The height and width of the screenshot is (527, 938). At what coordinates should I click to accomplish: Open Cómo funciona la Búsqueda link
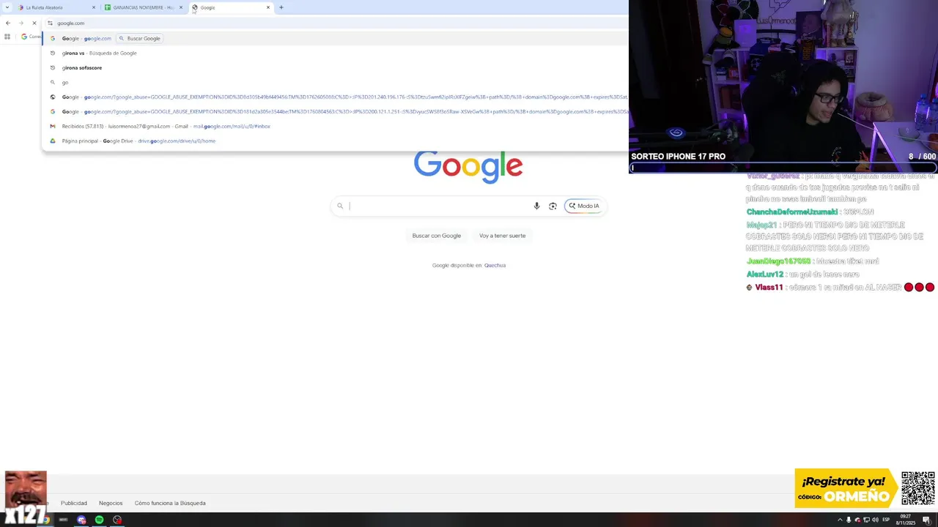(170, 503)
